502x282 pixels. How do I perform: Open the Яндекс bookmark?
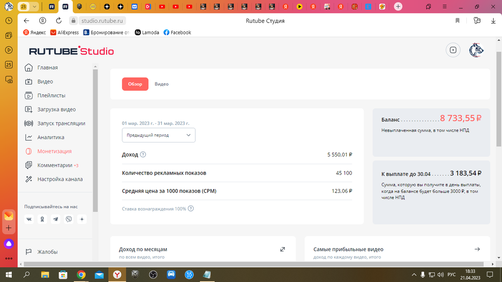(34, 32)
